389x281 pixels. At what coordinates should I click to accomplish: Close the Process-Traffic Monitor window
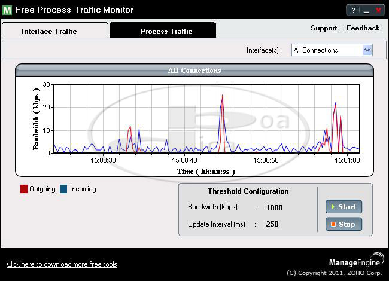tap(378, 10)
